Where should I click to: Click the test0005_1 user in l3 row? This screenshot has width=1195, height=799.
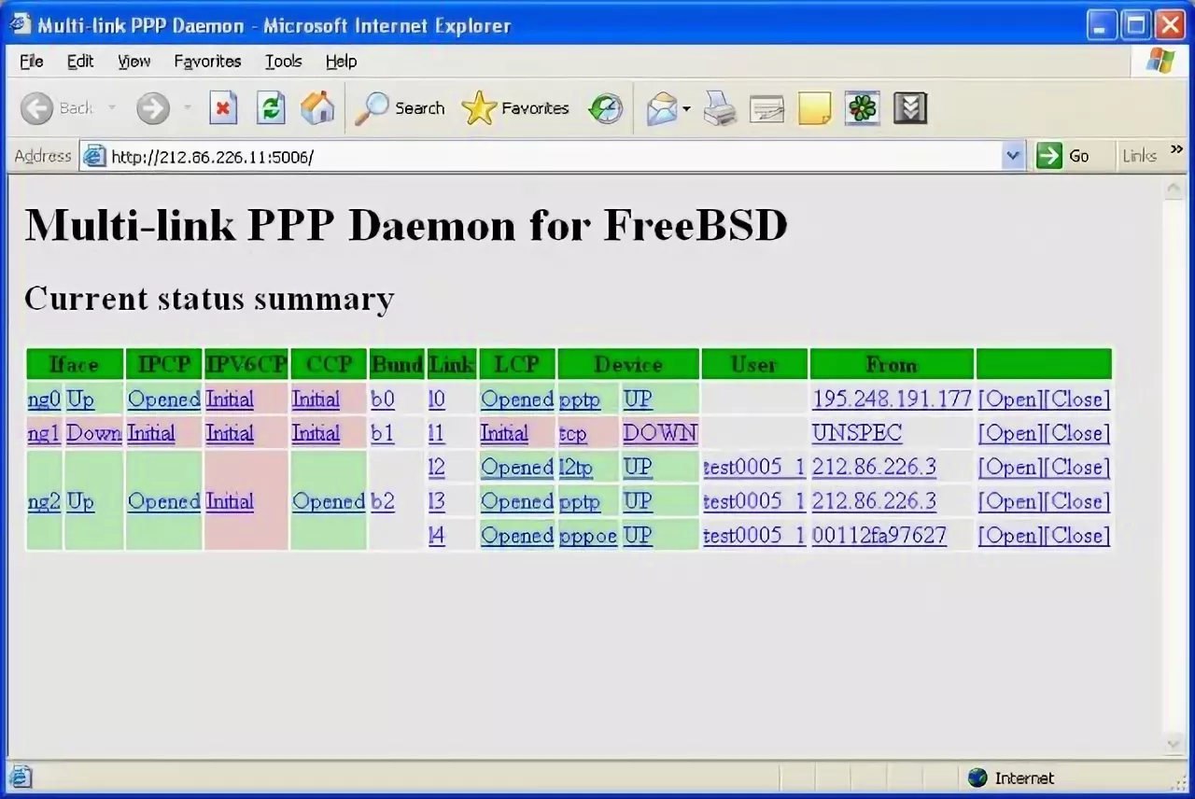[x=754, y=501]
